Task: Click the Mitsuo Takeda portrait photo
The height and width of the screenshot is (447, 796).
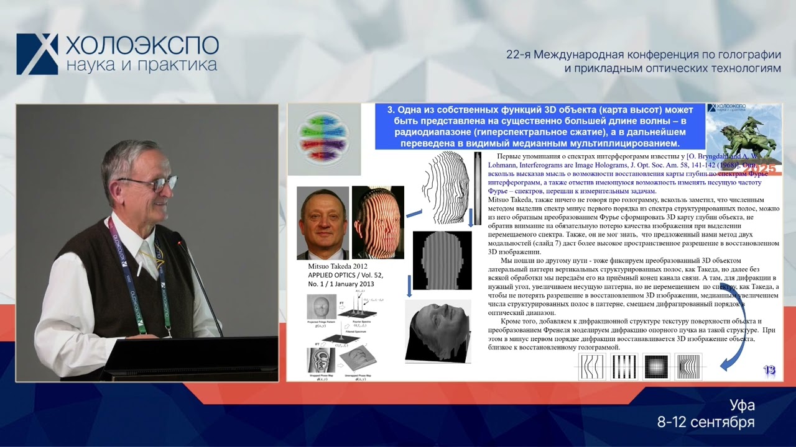Action: coord(323,223)
